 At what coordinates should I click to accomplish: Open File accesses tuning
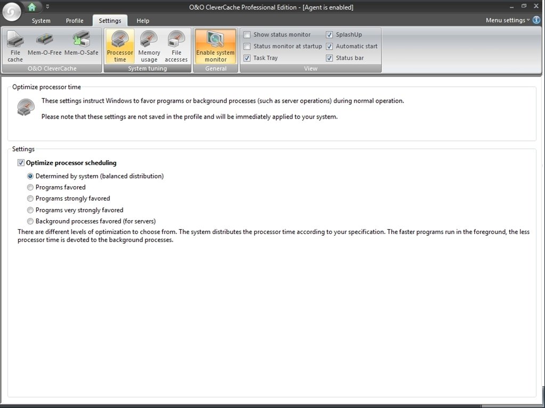coord(176,46)
